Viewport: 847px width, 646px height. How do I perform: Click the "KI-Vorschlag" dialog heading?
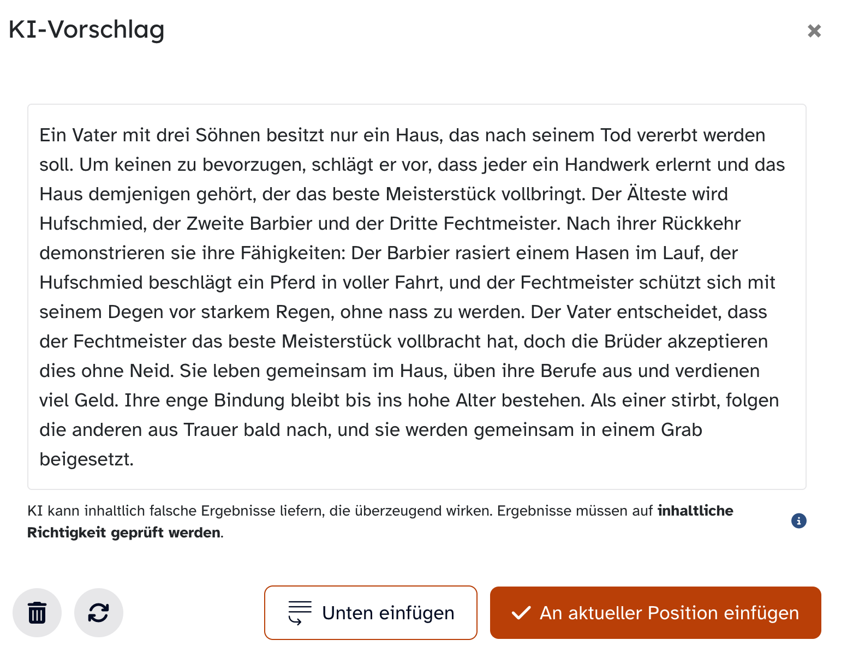click(87, 29)
